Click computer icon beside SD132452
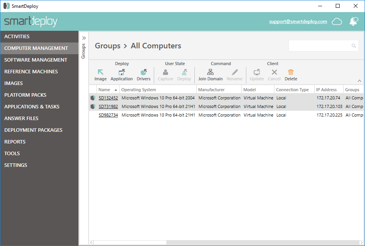Screen dimensions: 365x246 [x=93, y=98]
